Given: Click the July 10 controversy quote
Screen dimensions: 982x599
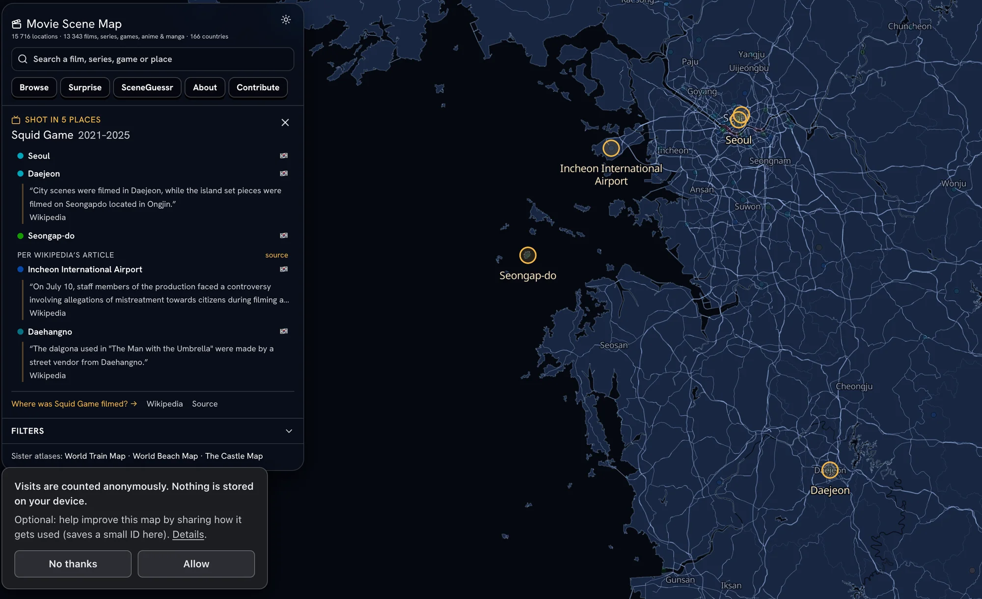Looking at the screenshot, I should point(159,293).
